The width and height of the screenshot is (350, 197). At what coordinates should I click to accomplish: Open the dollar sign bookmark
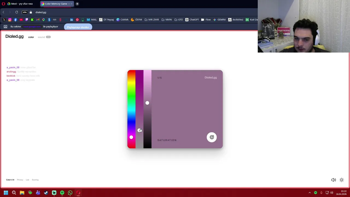[49, 20]
